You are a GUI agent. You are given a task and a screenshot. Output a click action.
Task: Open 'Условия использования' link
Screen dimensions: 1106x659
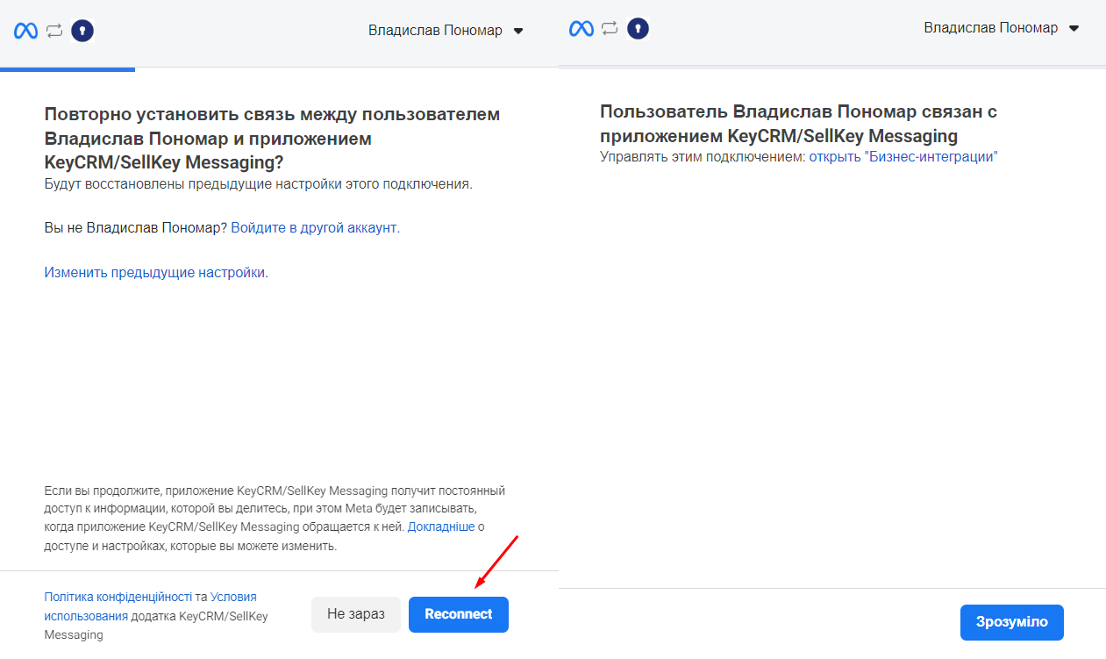tap(151, 606)
